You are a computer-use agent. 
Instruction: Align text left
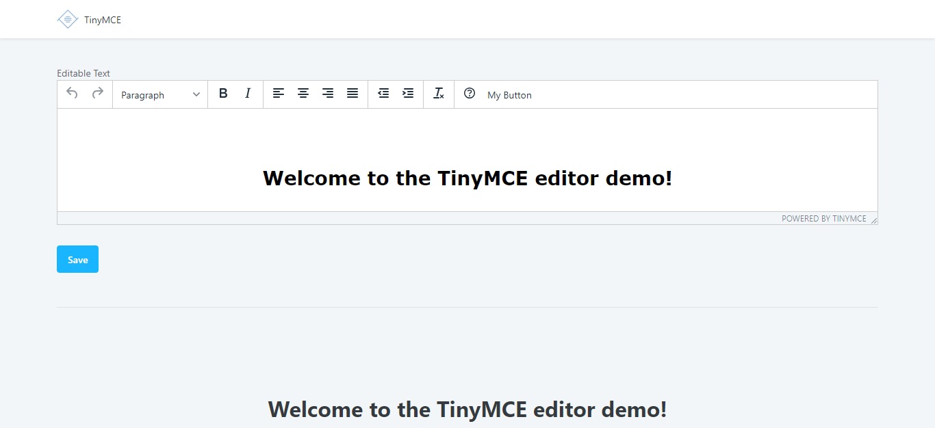coord(279,94)
